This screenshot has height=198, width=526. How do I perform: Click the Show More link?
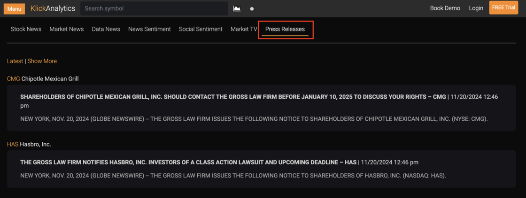pos(42,61)
